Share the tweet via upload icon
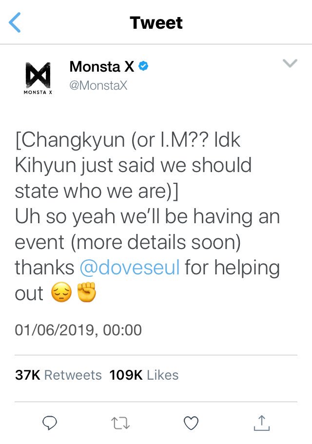312x444 pixels. coord(262,423)
